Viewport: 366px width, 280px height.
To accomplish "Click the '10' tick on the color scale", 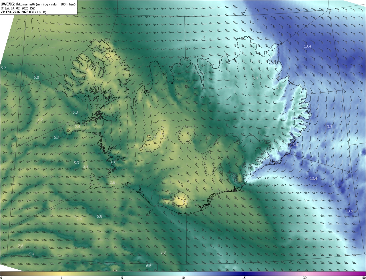I will tap(183, 278).
